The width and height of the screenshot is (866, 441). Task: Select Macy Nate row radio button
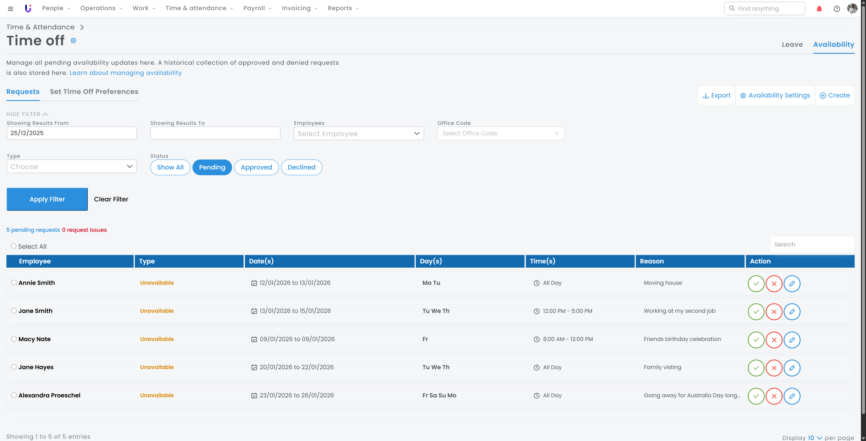pyautogui.click(x=14, y=339)
